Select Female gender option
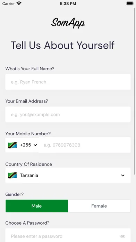 pos(99,206)
